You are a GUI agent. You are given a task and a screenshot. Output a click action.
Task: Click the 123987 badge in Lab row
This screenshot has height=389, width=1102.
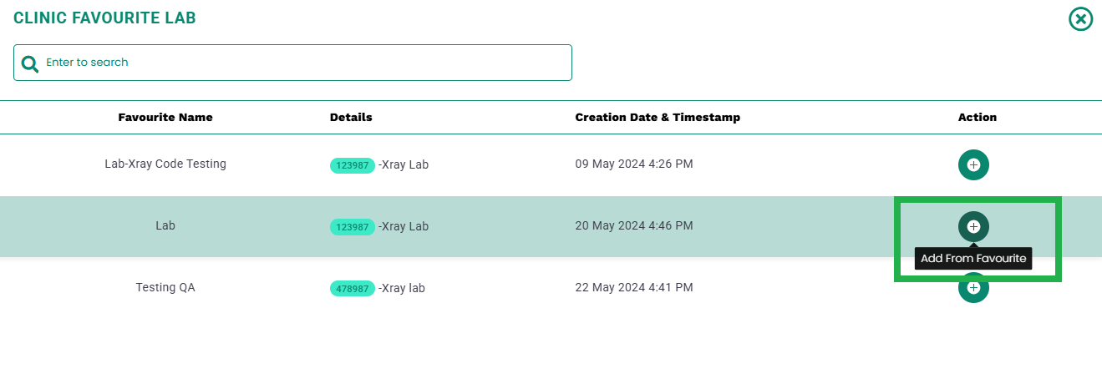(353, 227)
